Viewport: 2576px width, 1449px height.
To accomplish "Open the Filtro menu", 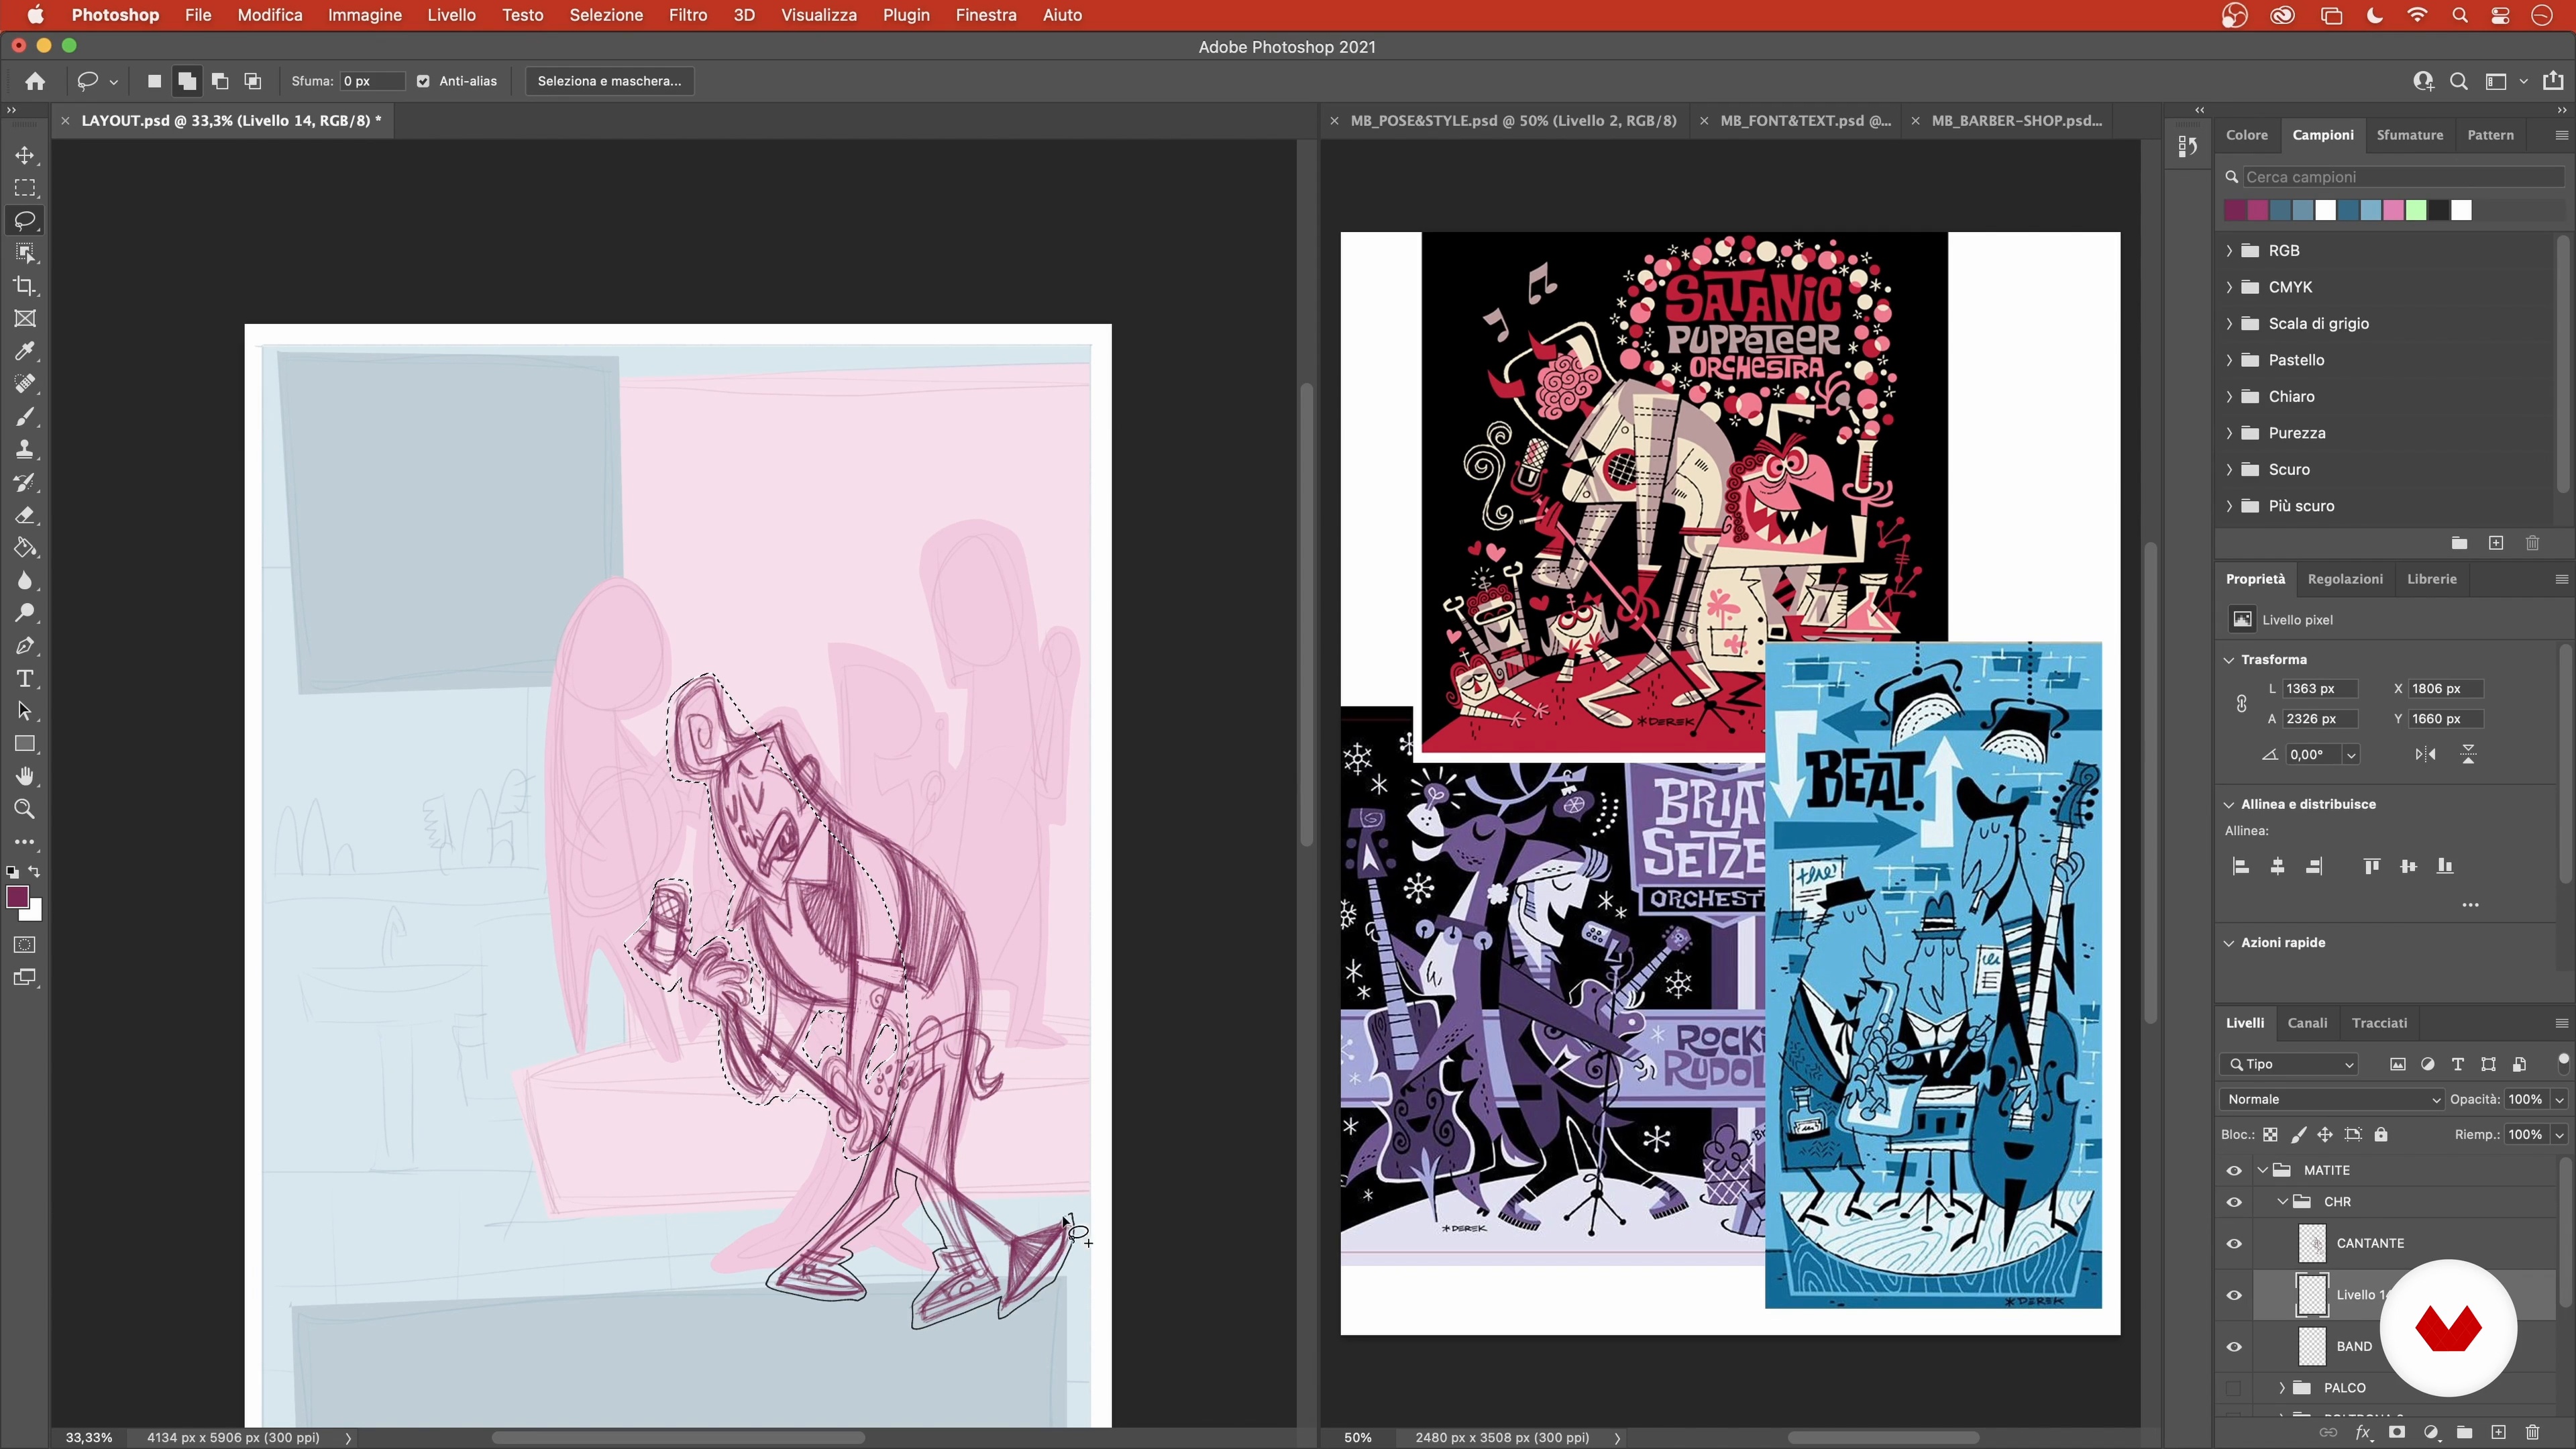I will [x=688, y=15].
